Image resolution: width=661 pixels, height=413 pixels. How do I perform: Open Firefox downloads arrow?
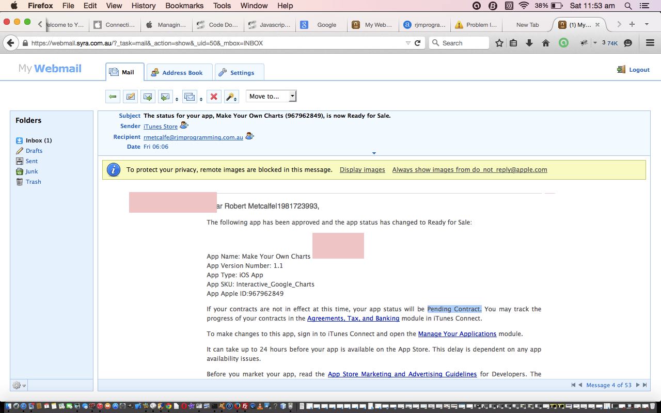(x=529, y=43)
